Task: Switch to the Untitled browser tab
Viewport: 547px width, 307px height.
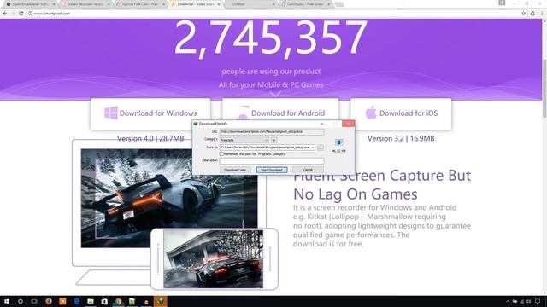Action: (x=250, y=4)
